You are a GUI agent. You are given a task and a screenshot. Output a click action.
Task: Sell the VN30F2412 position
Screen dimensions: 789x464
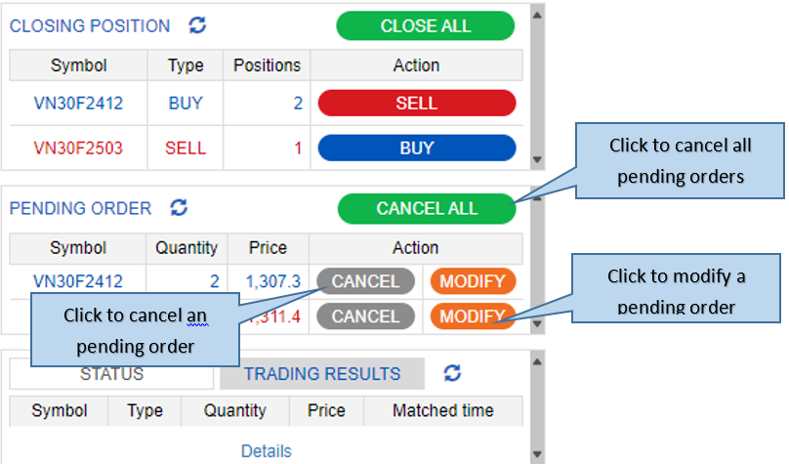coord(417,104)
